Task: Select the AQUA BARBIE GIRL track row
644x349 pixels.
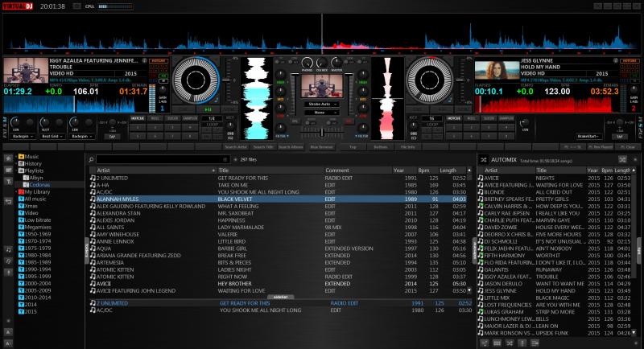Action: [x=278, y=248]
